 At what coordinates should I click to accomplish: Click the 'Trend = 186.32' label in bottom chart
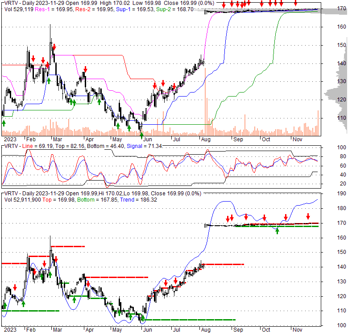tap(138, 200)
